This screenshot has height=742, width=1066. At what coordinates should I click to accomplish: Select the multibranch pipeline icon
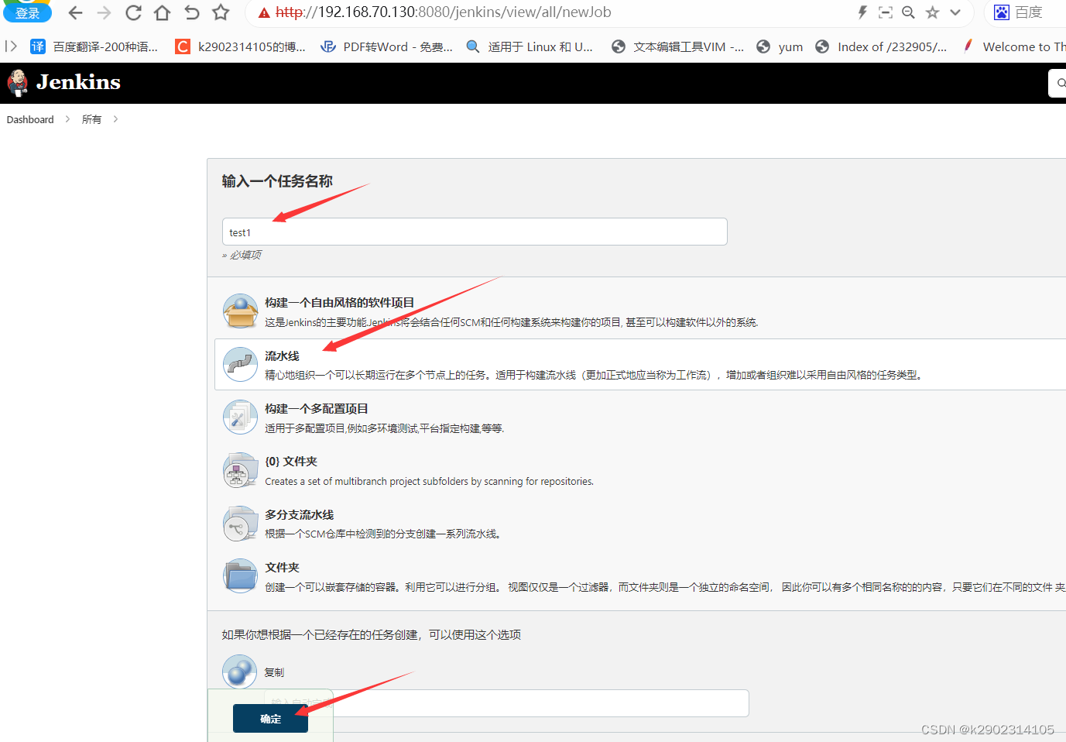pyautogui.click(x=240, y=524)
